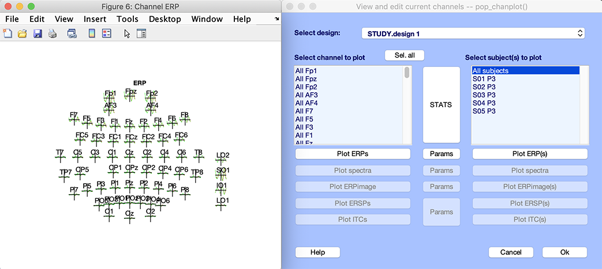Select All AF3 in the channel list
This screenshot has width=602, height=269.
(x=306, y=95)
